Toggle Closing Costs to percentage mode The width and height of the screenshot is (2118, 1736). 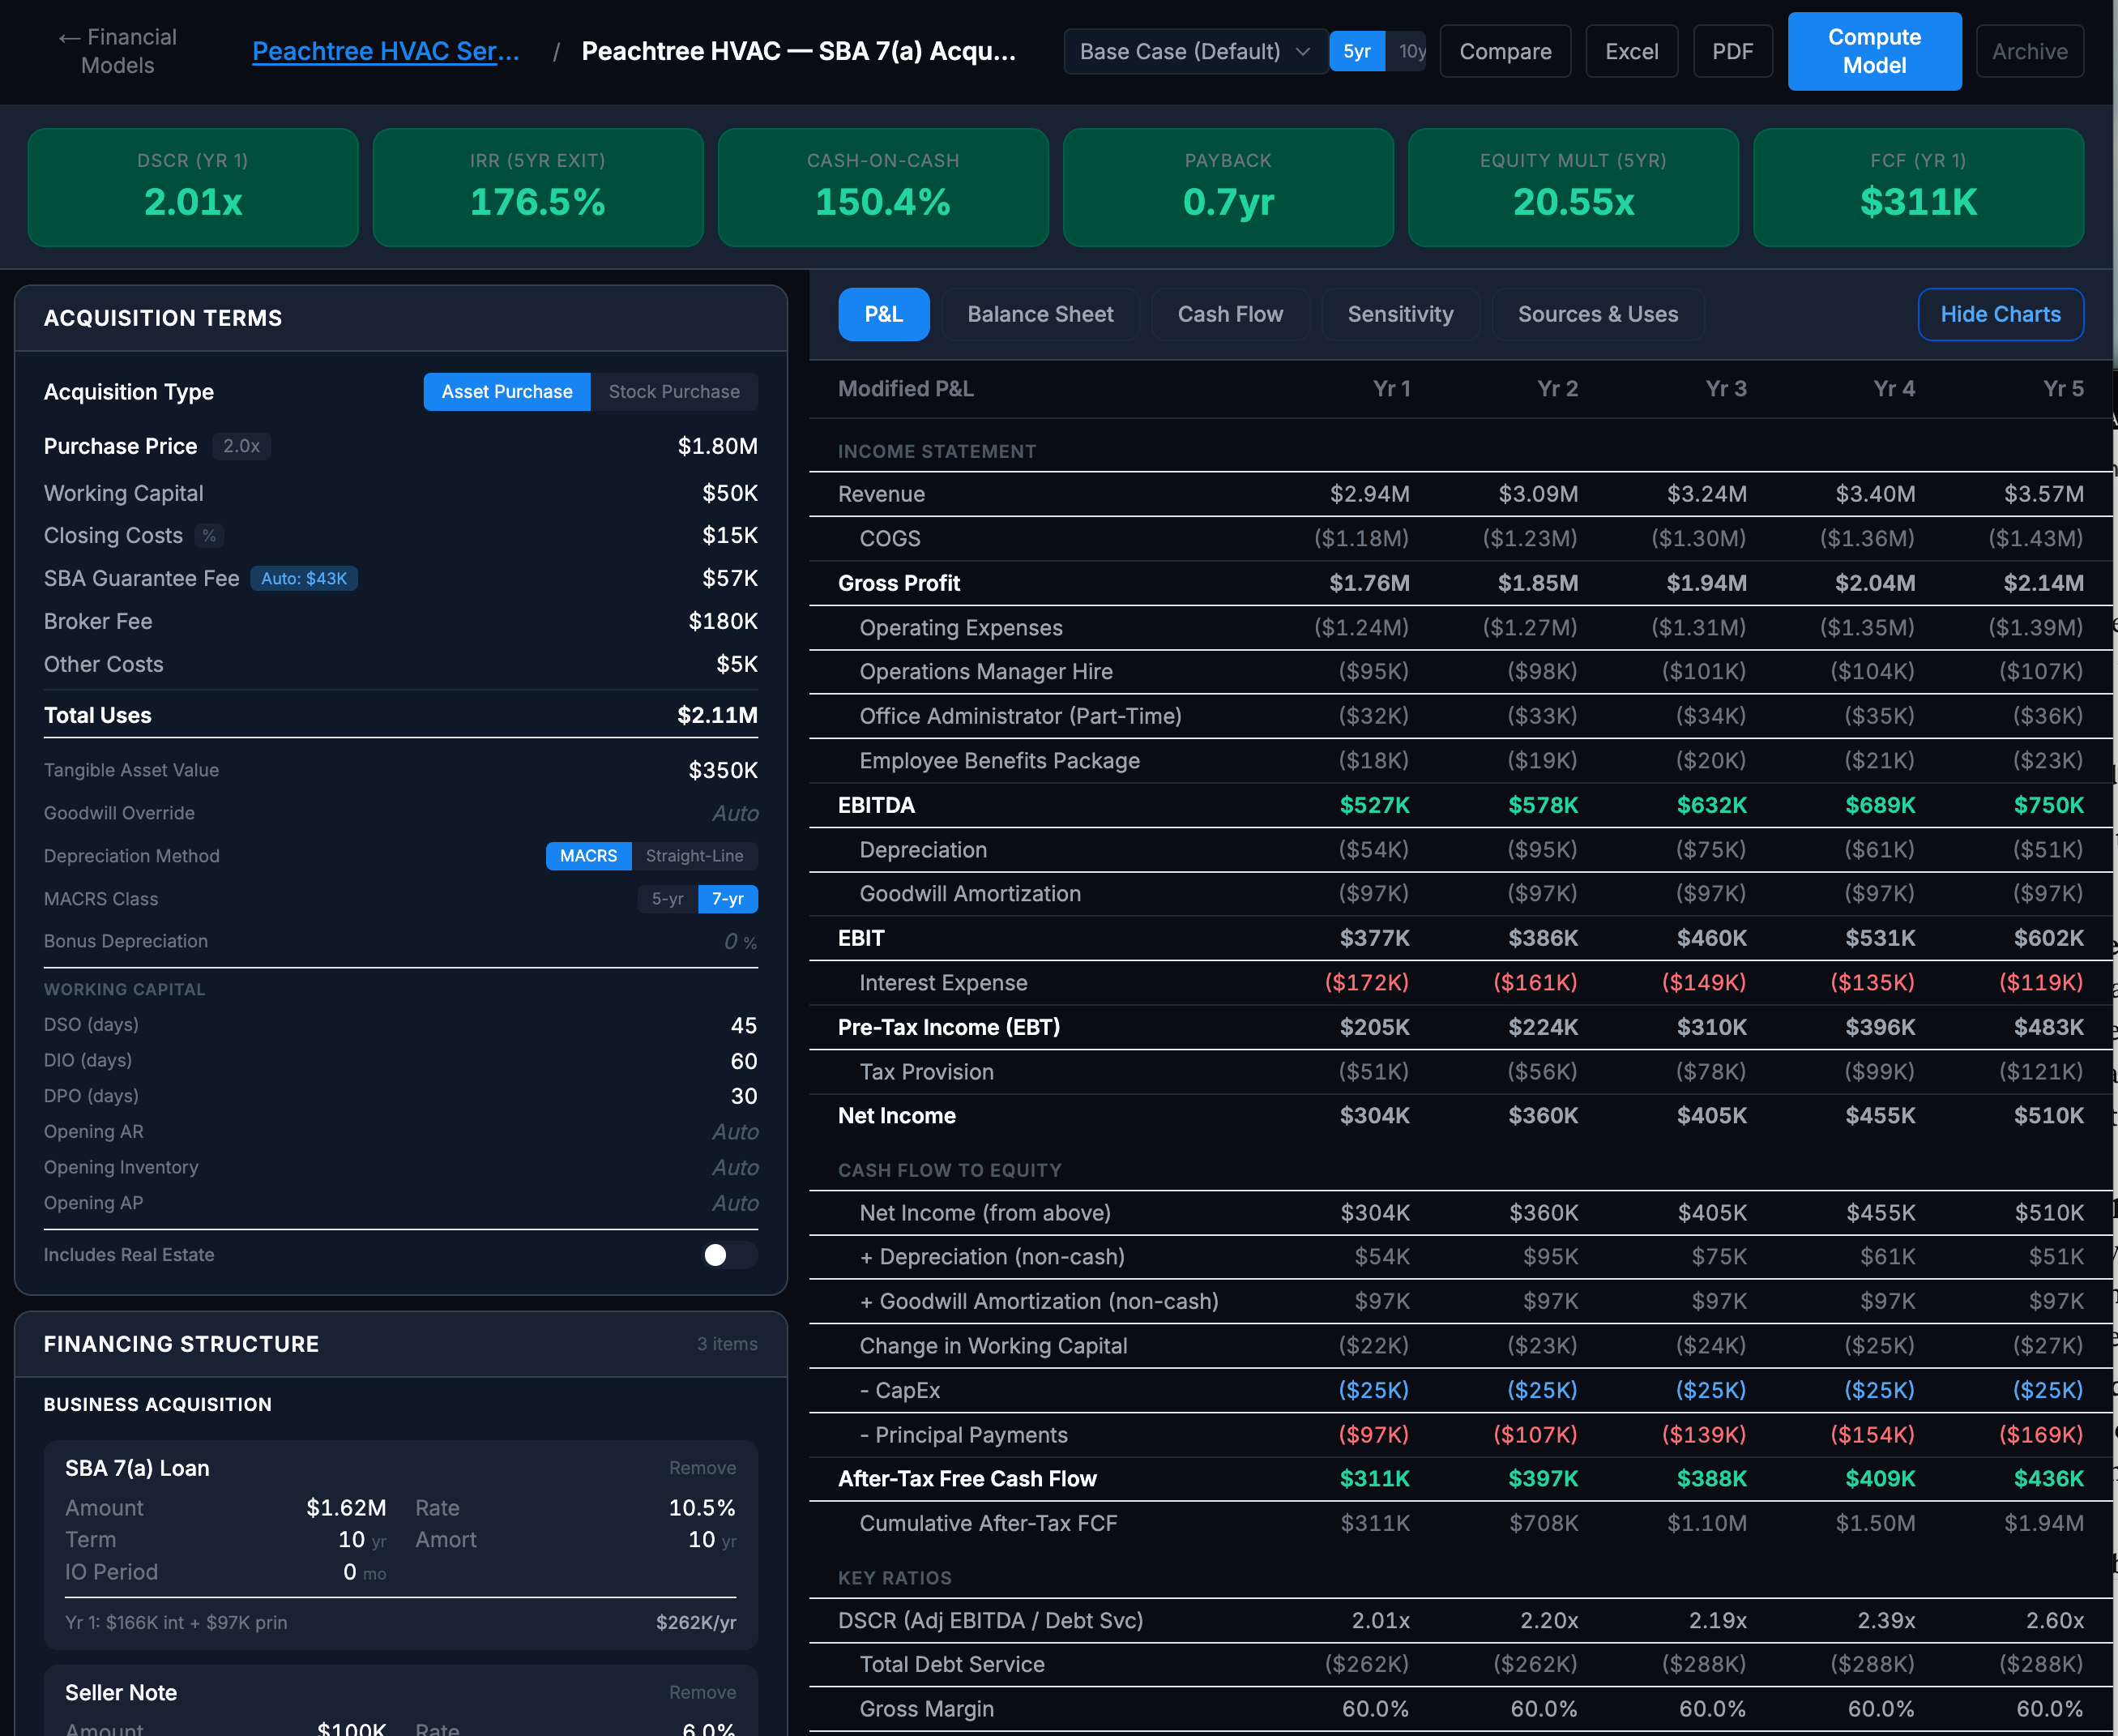(x=209, y=537)
